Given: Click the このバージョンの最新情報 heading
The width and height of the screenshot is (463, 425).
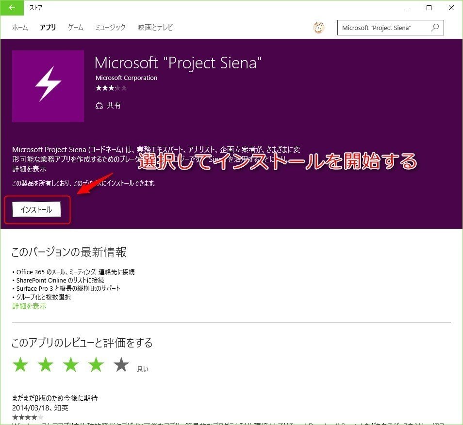Looking at the screenshot, I should point(69,252).
